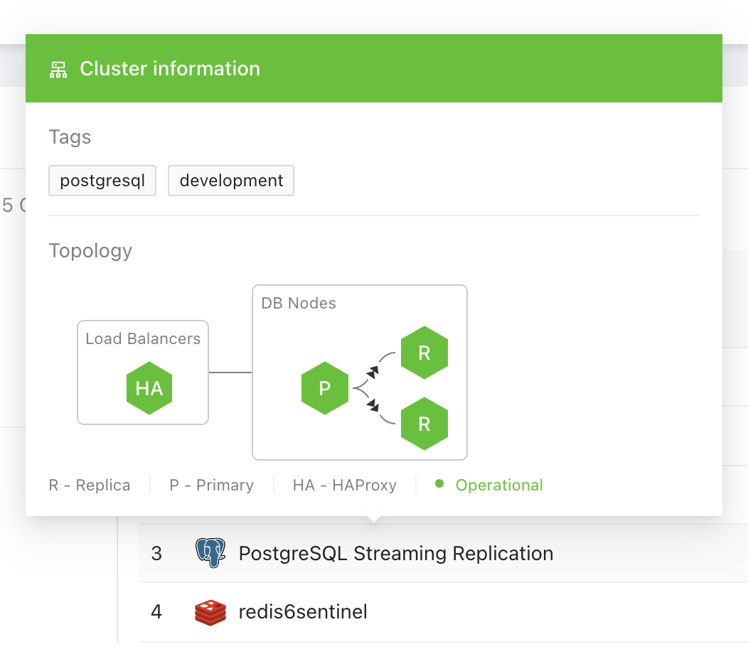Select the HA HAProxy hexagon node

(x=149, y=388)
